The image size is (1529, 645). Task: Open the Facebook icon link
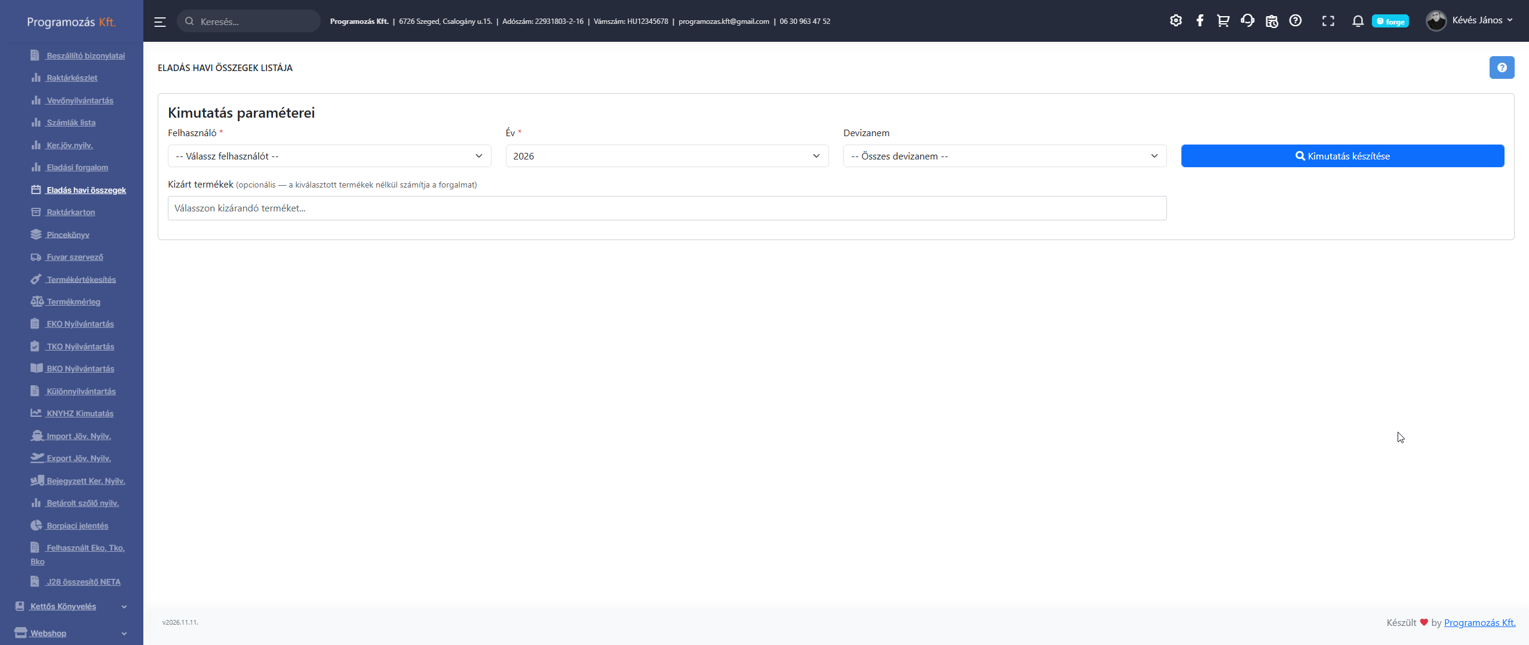(x=1199, y=21)
